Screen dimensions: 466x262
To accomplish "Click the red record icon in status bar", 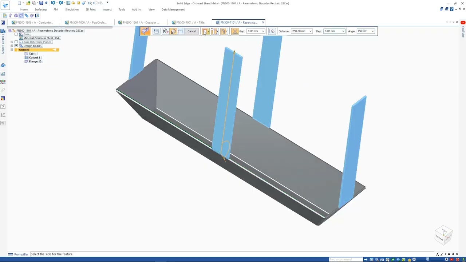I will point(457,259).
